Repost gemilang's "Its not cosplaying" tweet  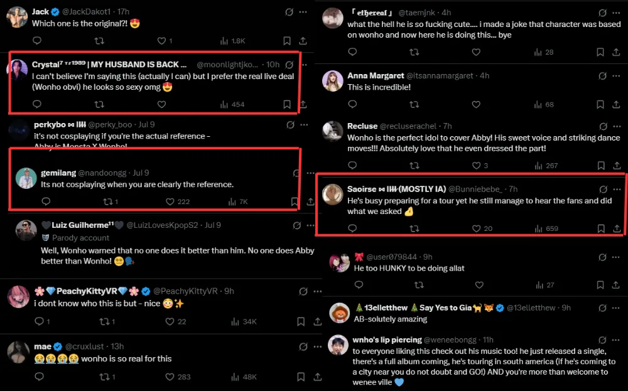107,201
